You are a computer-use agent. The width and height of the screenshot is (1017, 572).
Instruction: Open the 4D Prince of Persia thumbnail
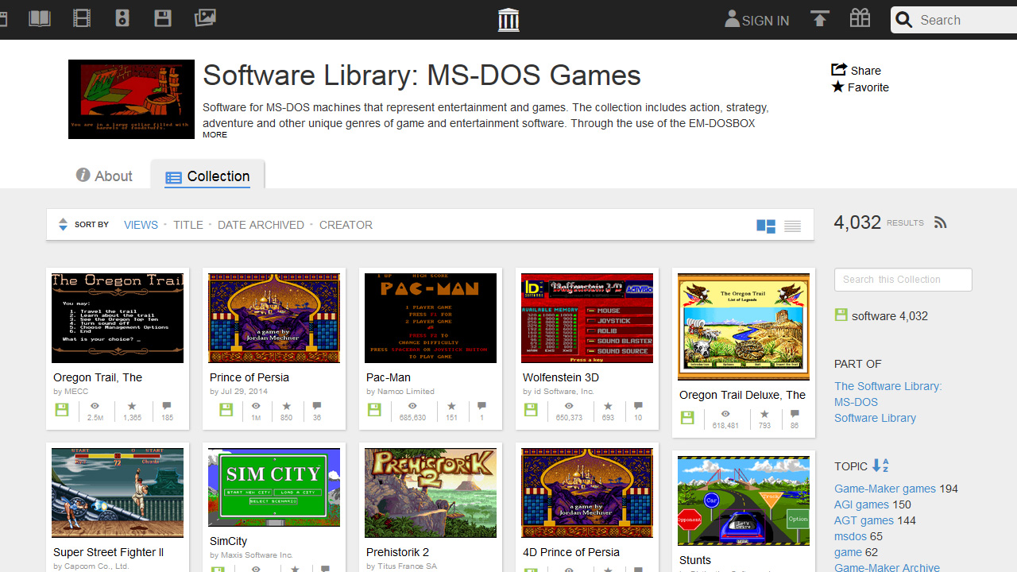[x=587, y=493]
